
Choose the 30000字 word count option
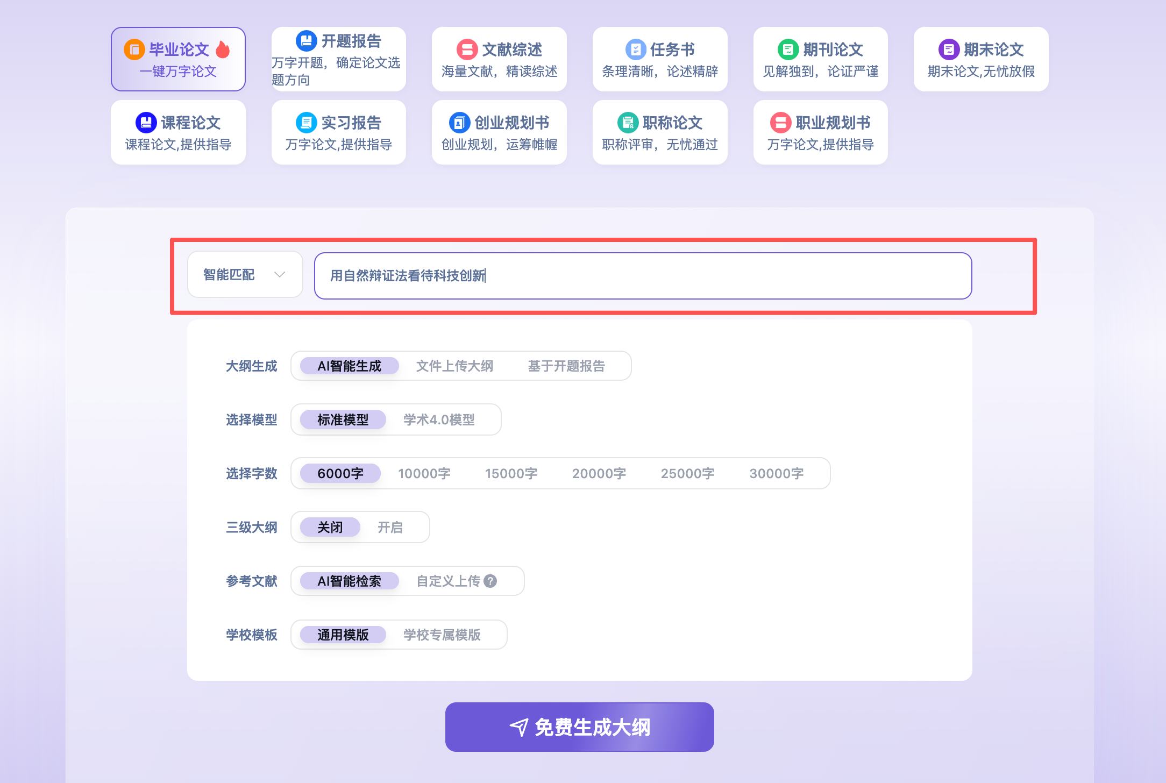tap(777, 473)
